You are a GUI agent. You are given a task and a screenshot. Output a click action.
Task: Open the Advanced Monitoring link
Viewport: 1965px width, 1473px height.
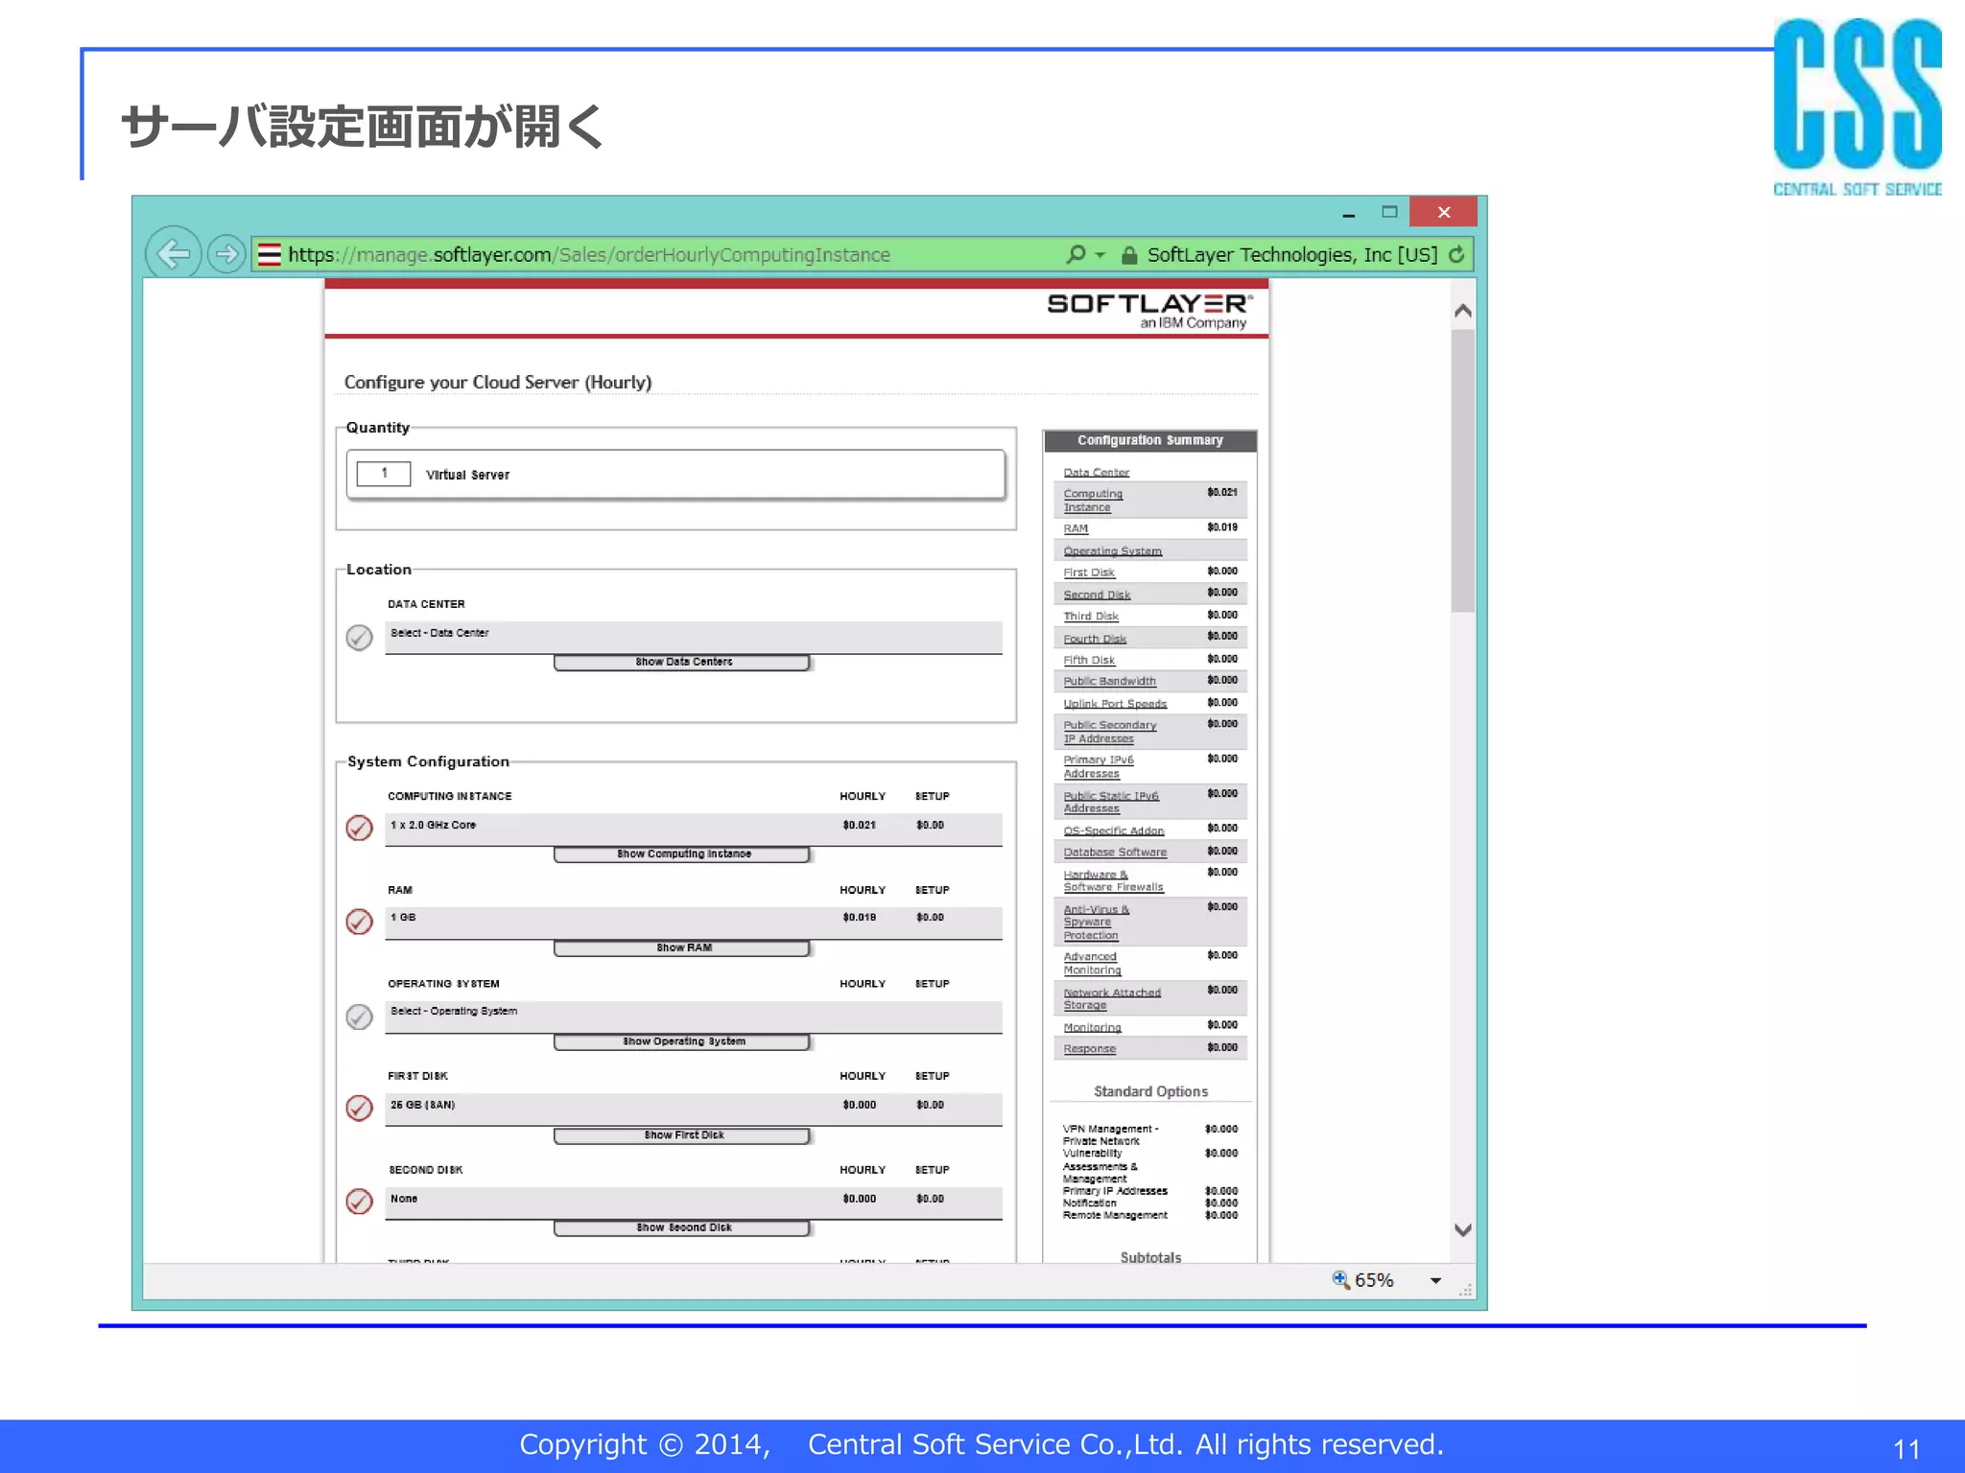pyautogui.click(x=1092, y=963)
